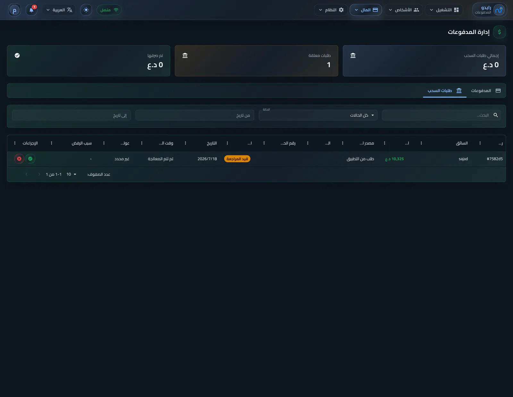Open the كل الحالات status filter
513x397 pixels.
point(318,115)
